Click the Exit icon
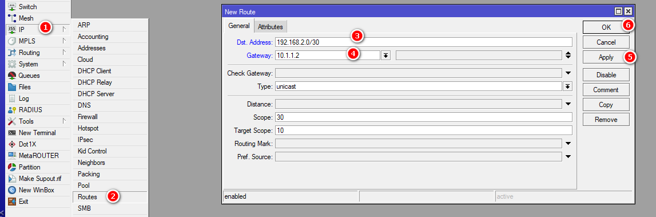The width and height of the screenshot is (656, 217). 12,202
